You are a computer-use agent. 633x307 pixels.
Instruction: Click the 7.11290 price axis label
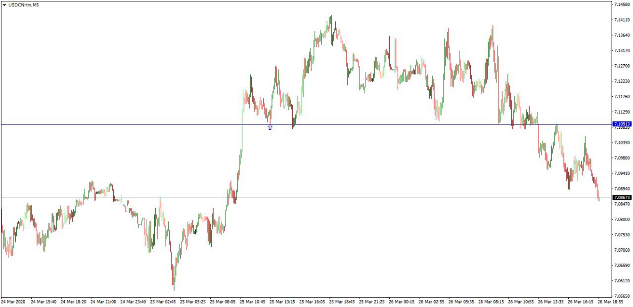pos(622,112)
